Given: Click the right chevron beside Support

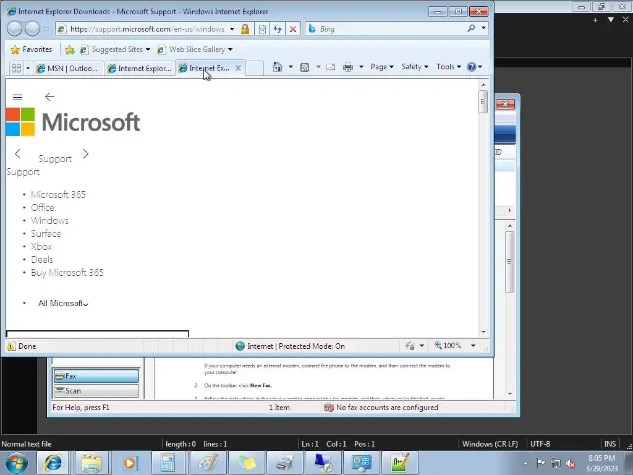Looking at the screenshot, I should (x=85, y=153).
